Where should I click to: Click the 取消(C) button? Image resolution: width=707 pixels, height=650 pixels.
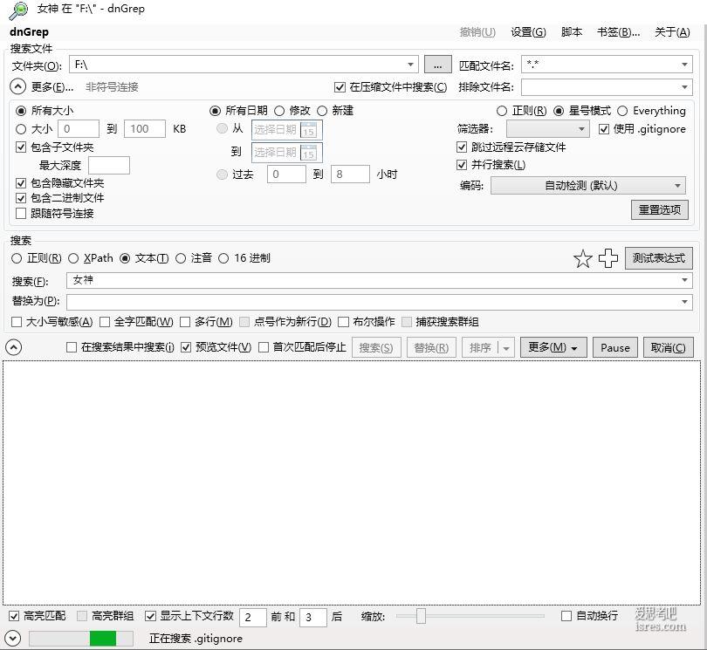tap(668, 347)
